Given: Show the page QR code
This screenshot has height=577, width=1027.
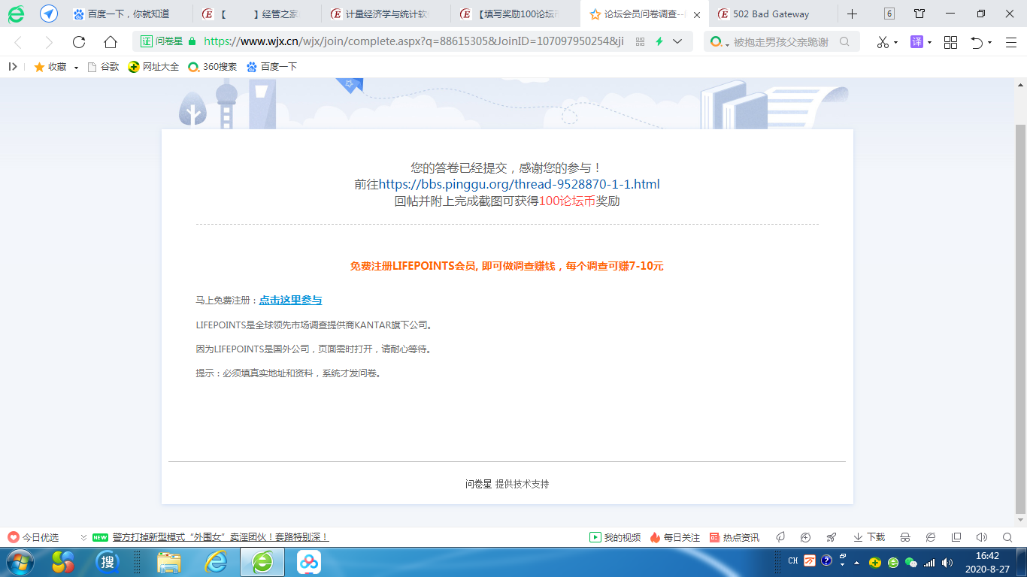Looking at the screenshot, I should pos(641,42).
